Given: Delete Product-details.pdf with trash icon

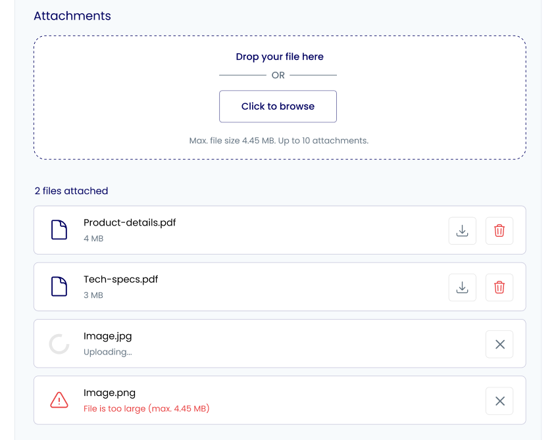Looking at the screenshot, I should [x=499, y=231].
